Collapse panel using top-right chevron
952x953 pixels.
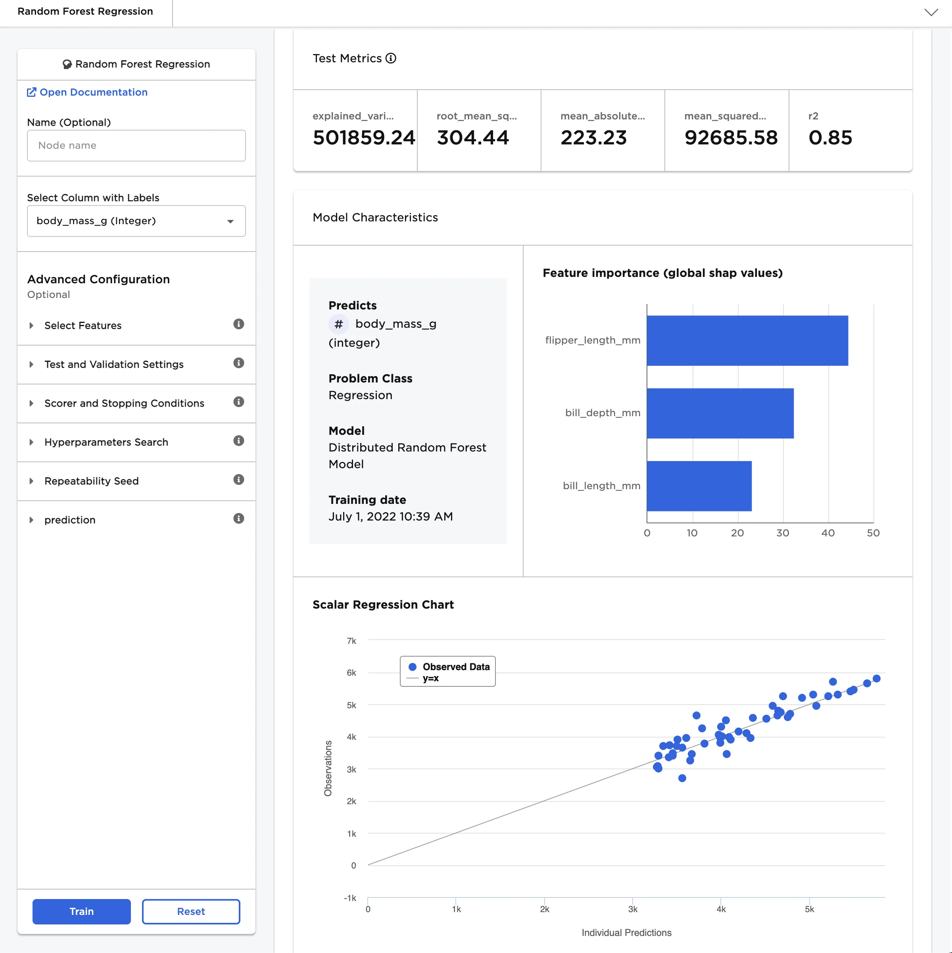(x=931, y=12)
